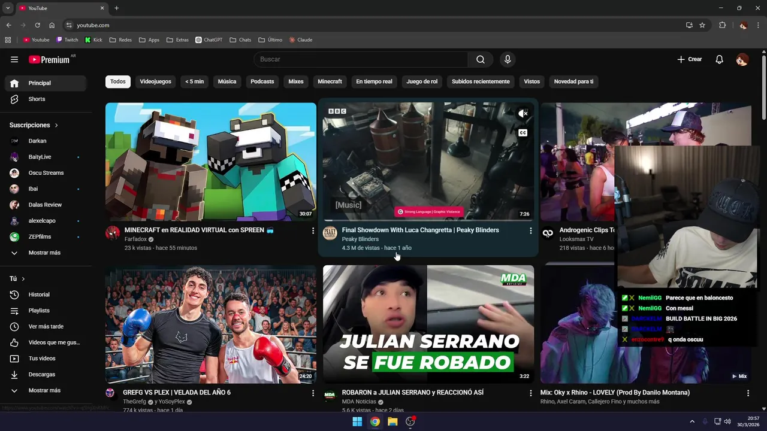The height and width of the screenshot is (431, 767).
Task: Expand the Suscripciones section arrow
Action: pyautogui.click(x=56, y=126)
